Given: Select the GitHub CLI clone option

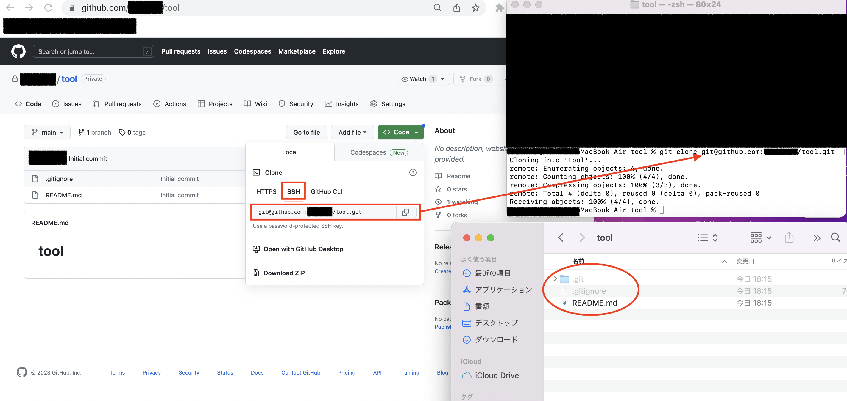Looking at the screenshot, I should [326, 191].
